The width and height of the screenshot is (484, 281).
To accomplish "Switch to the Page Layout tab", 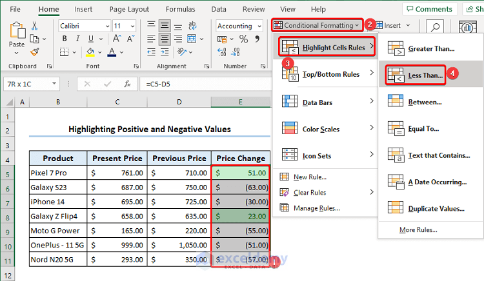I will pos(129,9).
